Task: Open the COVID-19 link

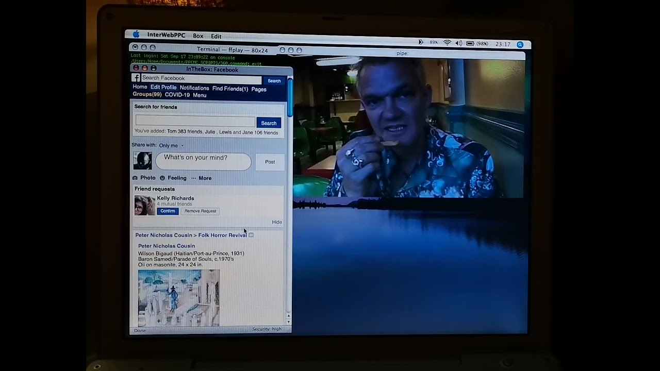Action: (x=177, y=95)
